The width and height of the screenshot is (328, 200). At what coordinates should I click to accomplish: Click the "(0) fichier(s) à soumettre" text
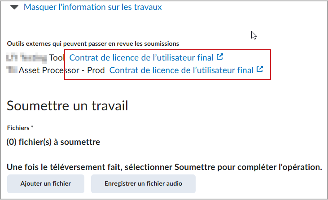53,142
